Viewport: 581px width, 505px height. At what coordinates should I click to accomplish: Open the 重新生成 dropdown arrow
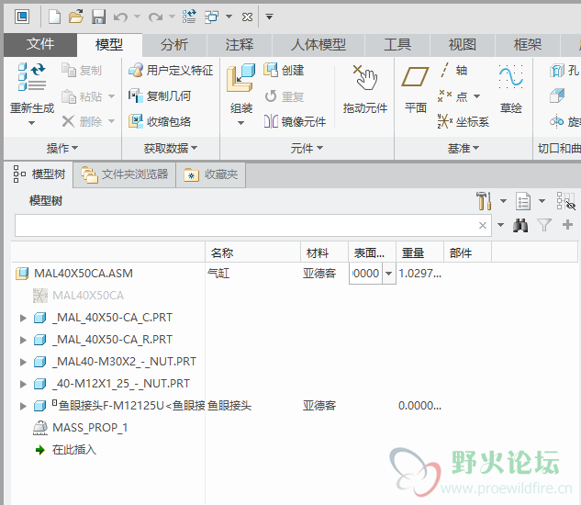pos(32,123)
